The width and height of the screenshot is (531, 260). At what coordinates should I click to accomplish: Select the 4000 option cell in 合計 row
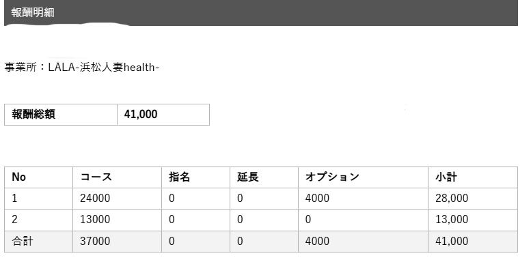363,242
